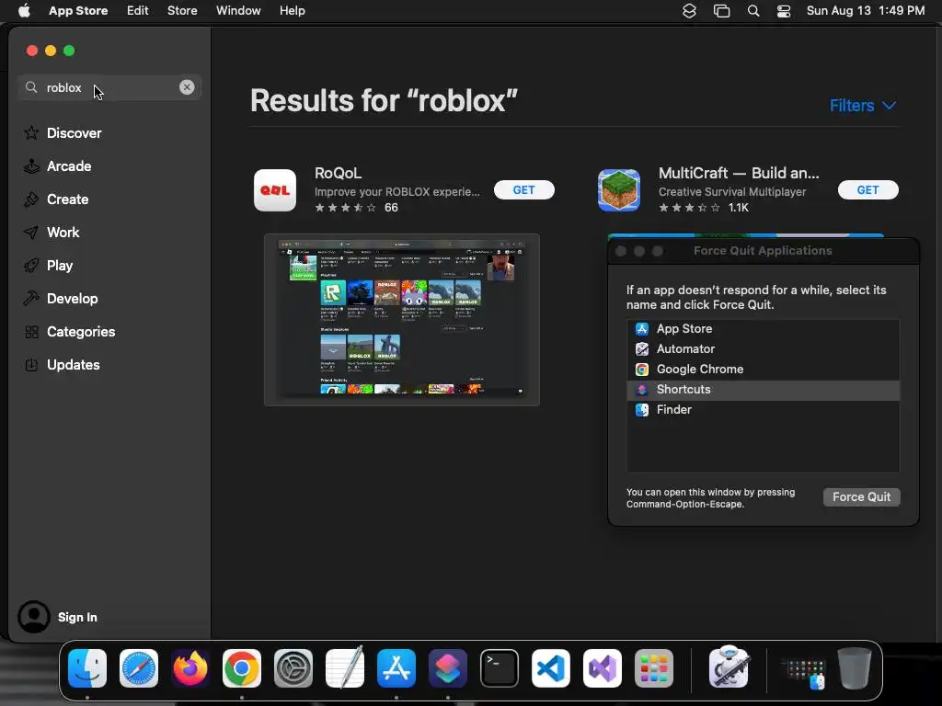Launch Firefox from the Dock

(x=190, y=668)
